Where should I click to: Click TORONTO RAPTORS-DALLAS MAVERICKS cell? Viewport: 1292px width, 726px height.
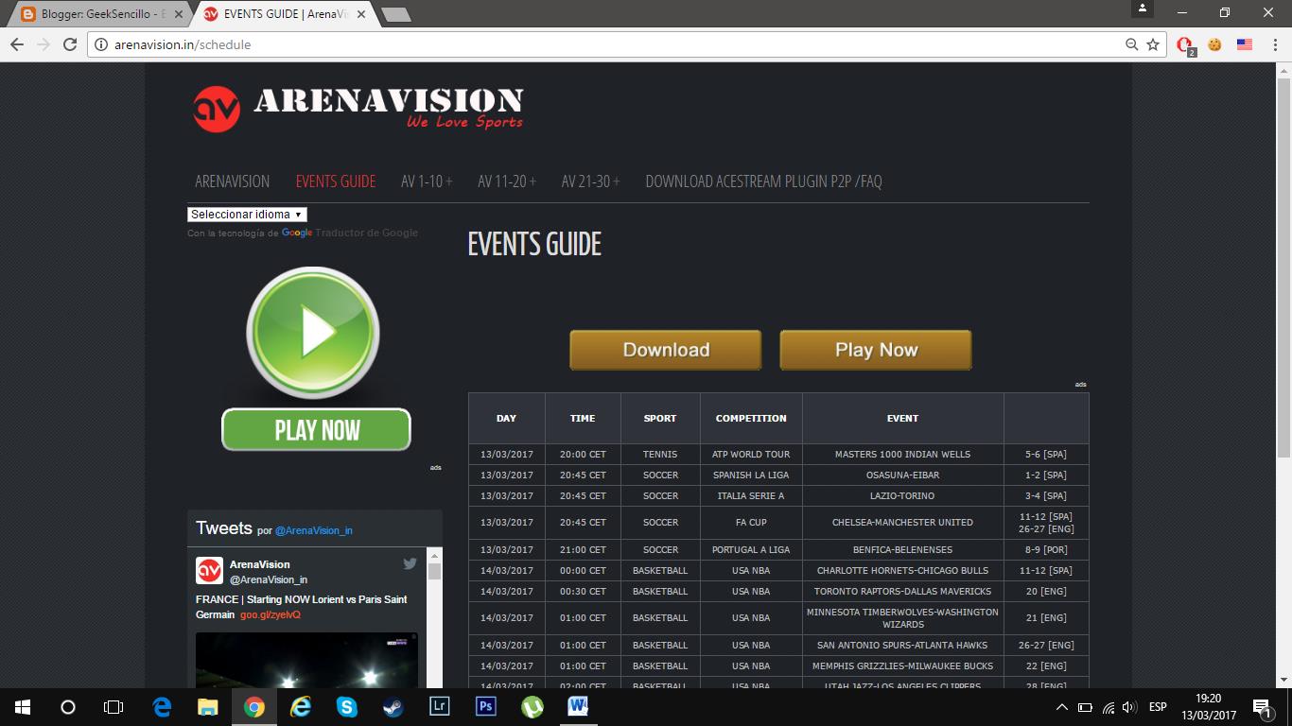[902, 591]
